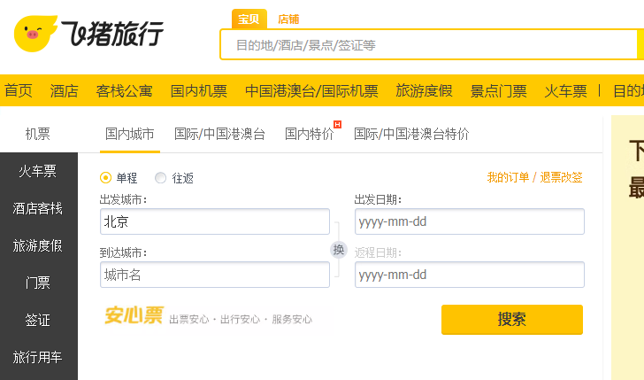Open the 返程日期 date picker field
Viewport: 644px width, 380px height.
[470, 275]
